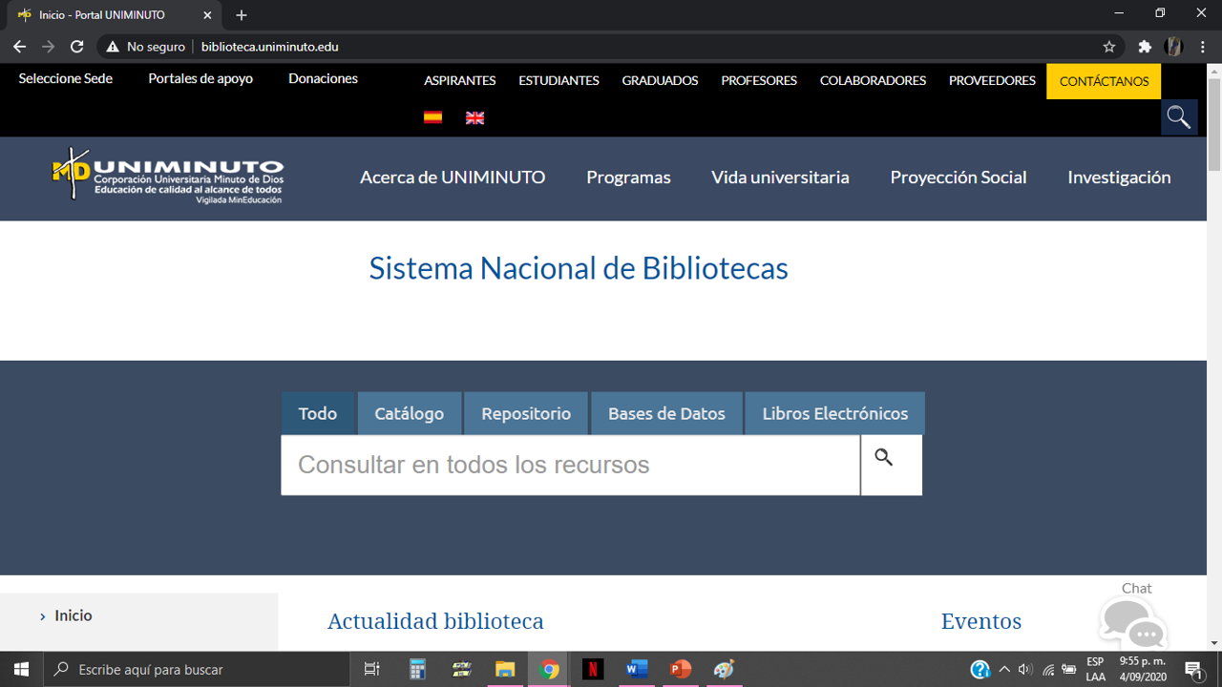Screen dimensions: 1222x687
Task: Open the notifications action center
Action: (1193, 669)
